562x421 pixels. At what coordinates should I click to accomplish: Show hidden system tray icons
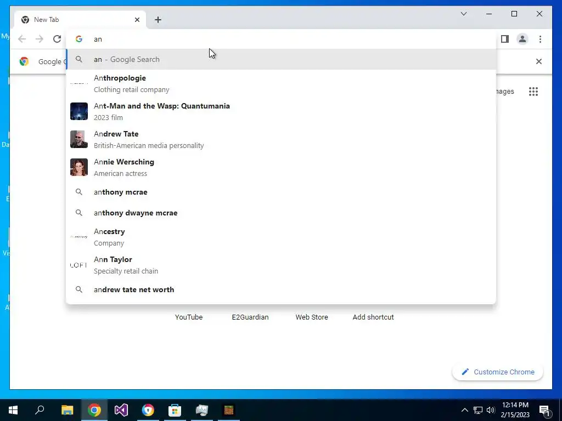(x=464, y=410)
